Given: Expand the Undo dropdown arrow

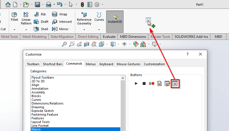Looking at the screenshot, I should click(x=65, y=5).
